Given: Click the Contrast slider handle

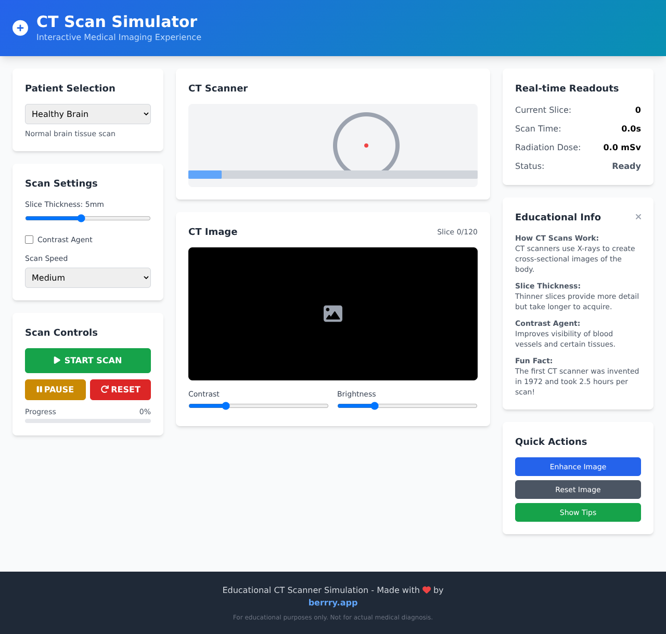Looking at the screenshot, I should [226, 406].
